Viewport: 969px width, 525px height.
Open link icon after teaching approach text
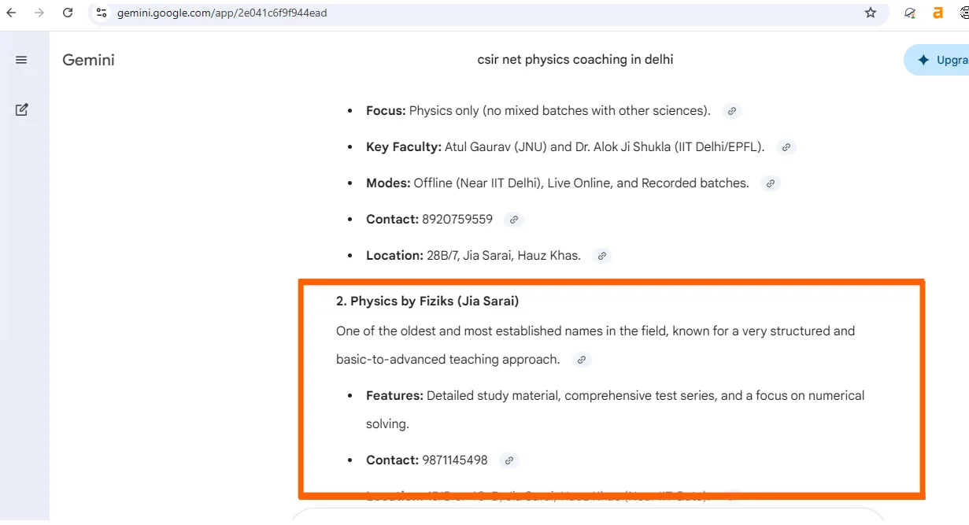coord(582,360)
